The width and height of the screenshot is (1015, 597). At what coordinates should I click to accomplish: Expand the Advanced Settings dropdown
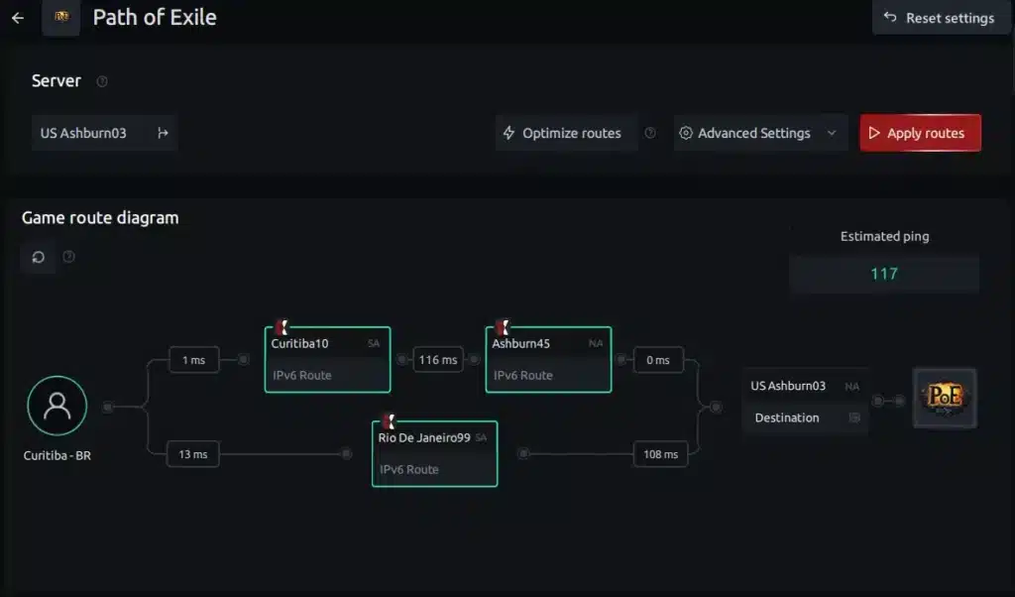760,133
